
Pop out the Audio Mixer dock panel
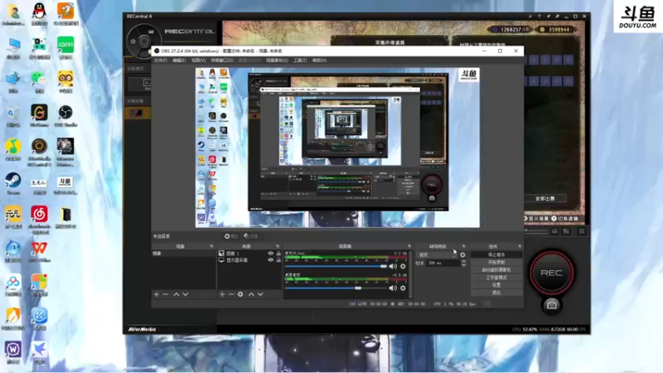click(409, 246)
